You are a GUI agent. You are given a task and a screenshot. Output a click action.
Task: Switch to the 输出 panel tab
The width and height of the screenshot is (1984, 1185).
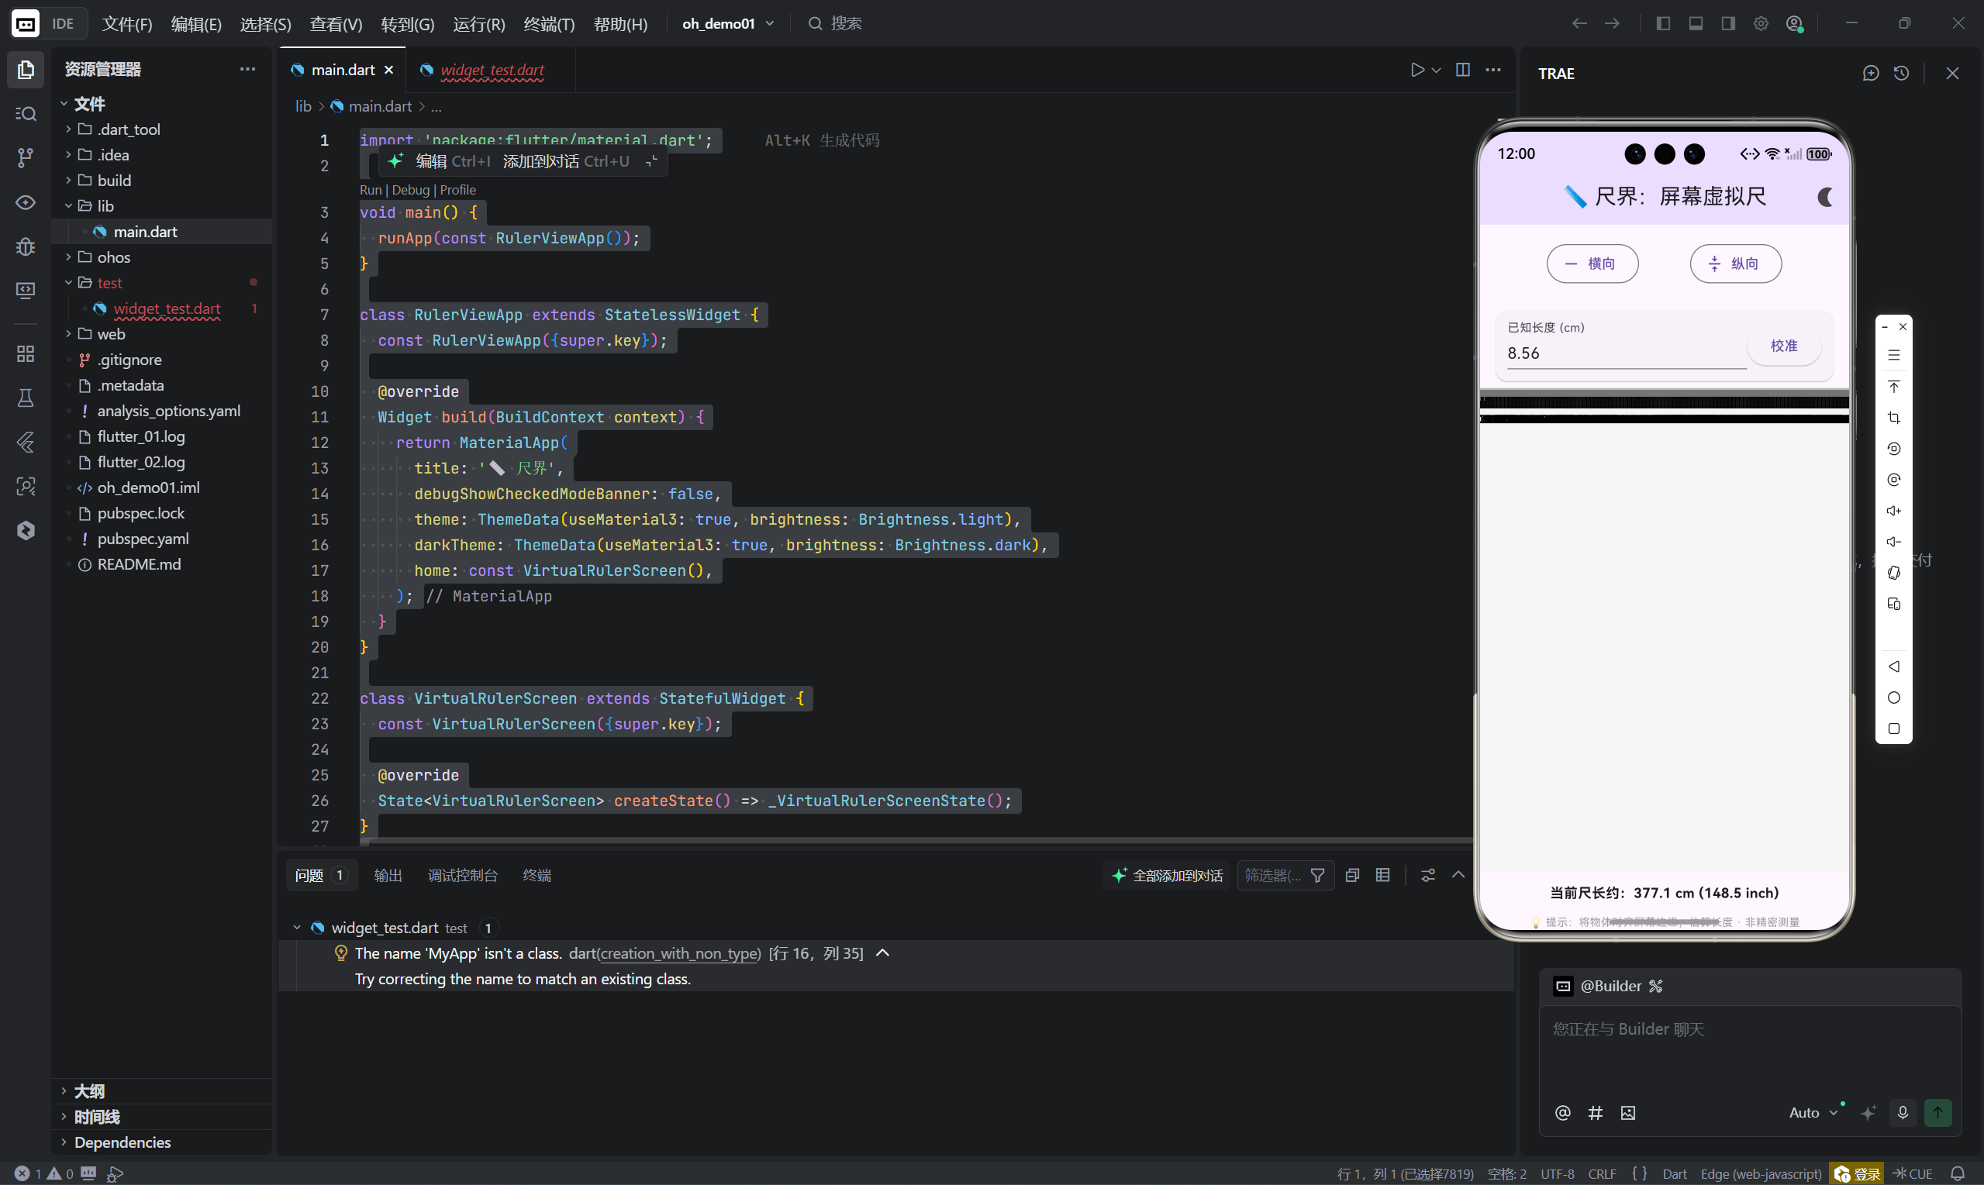coord(388,875)
